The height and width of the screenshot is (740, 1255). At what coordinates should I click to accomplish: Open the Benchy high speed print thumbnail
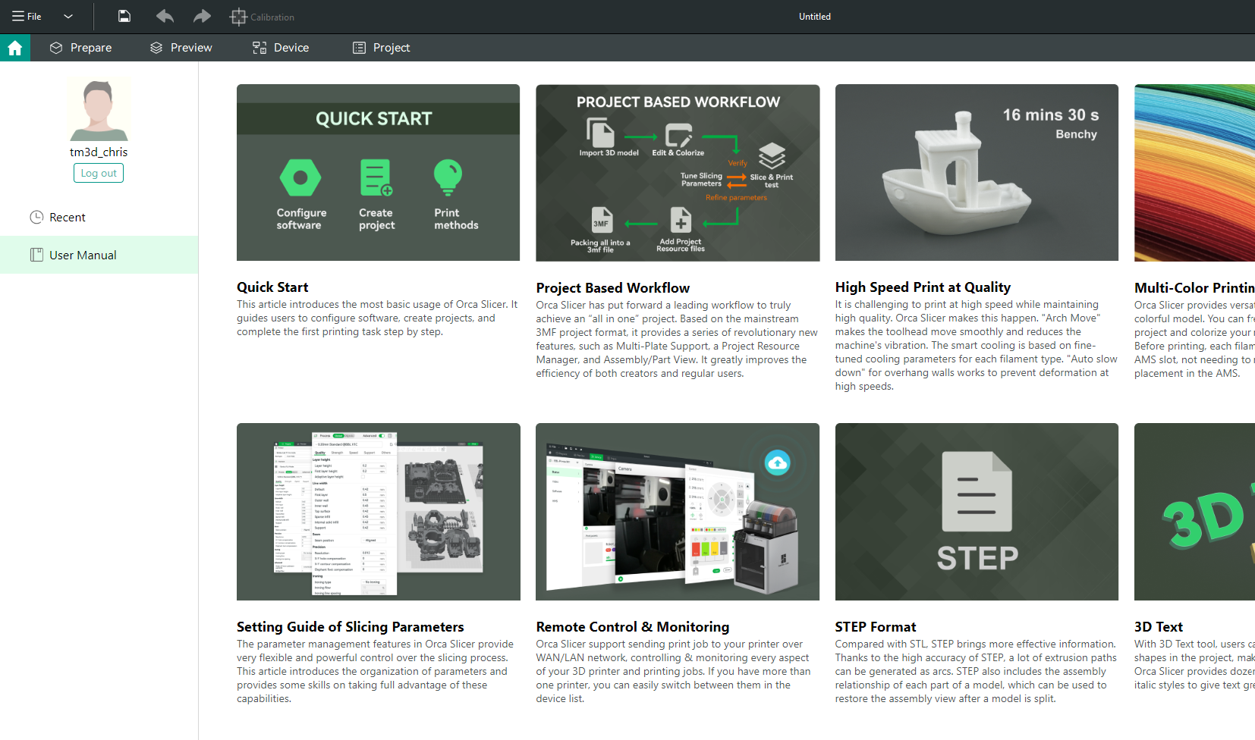(x=977, y=172)
